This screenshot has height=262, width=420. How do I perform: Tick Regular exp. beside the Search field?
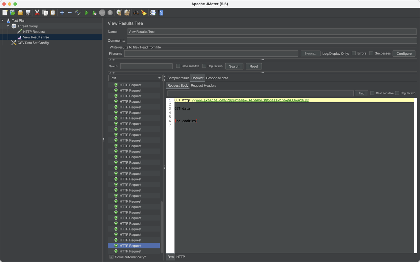point(204,66)
